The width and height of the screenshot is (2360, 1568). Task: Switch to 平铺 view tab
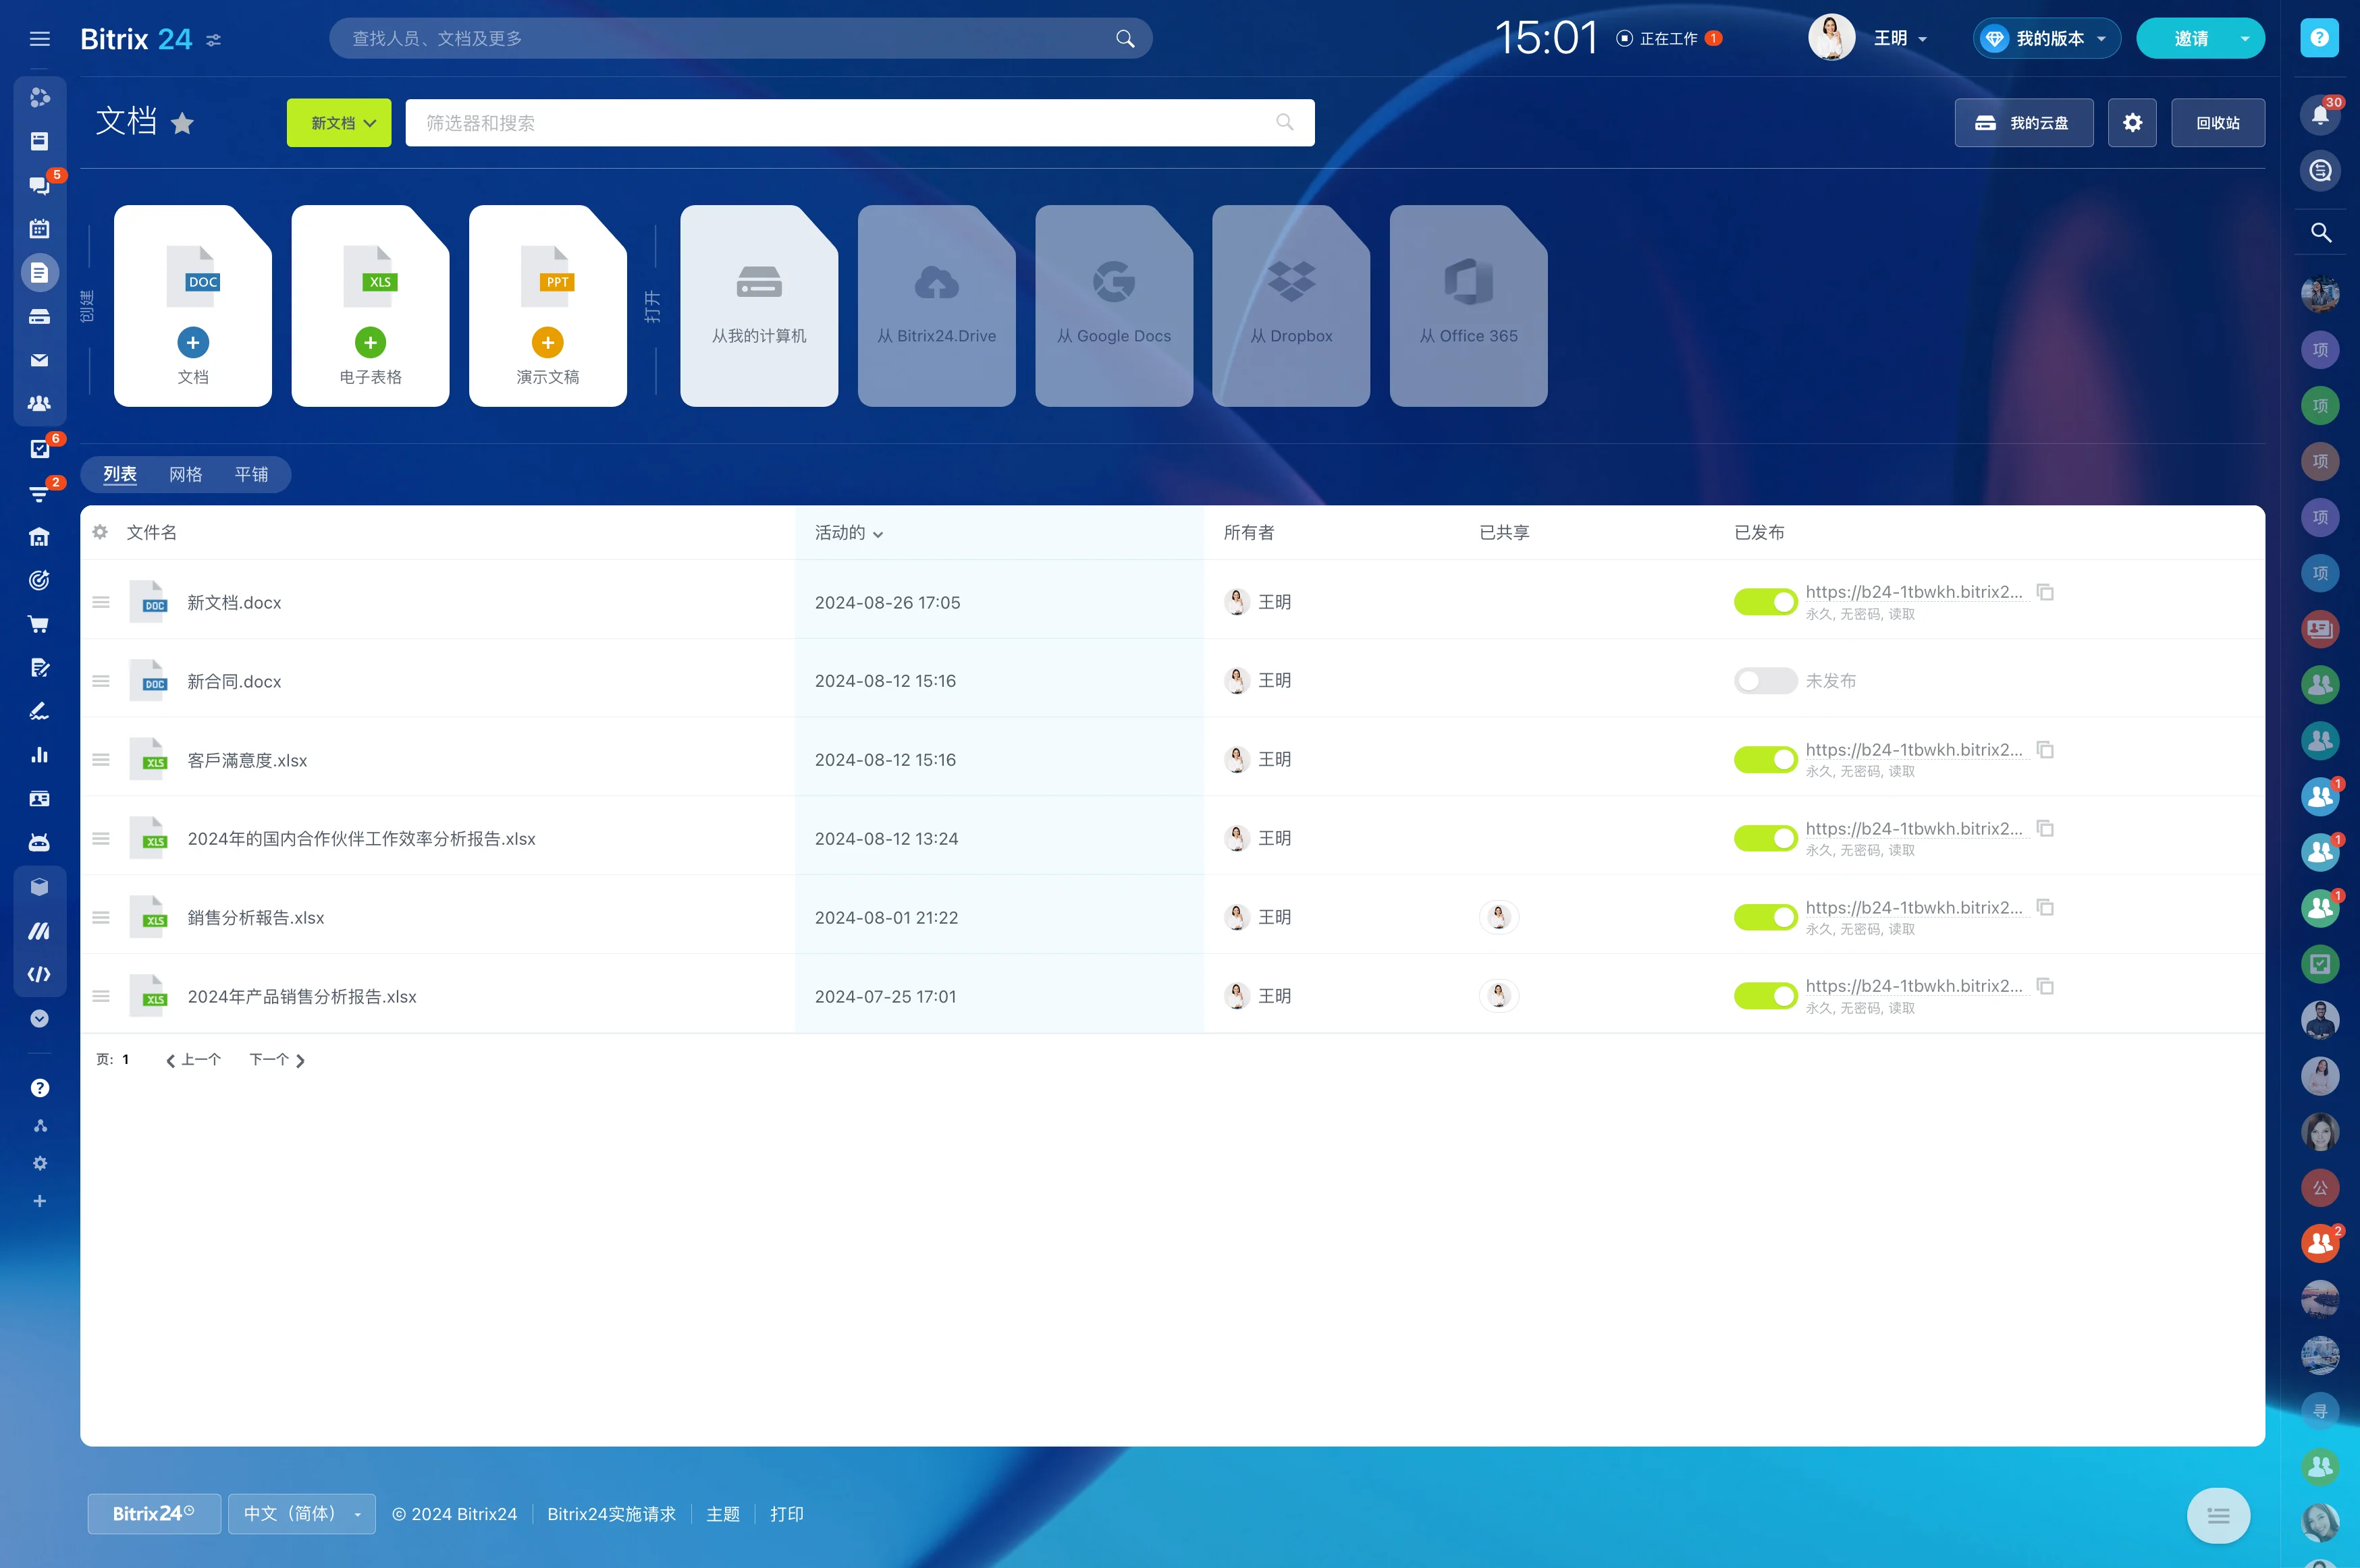click(251, 474)
